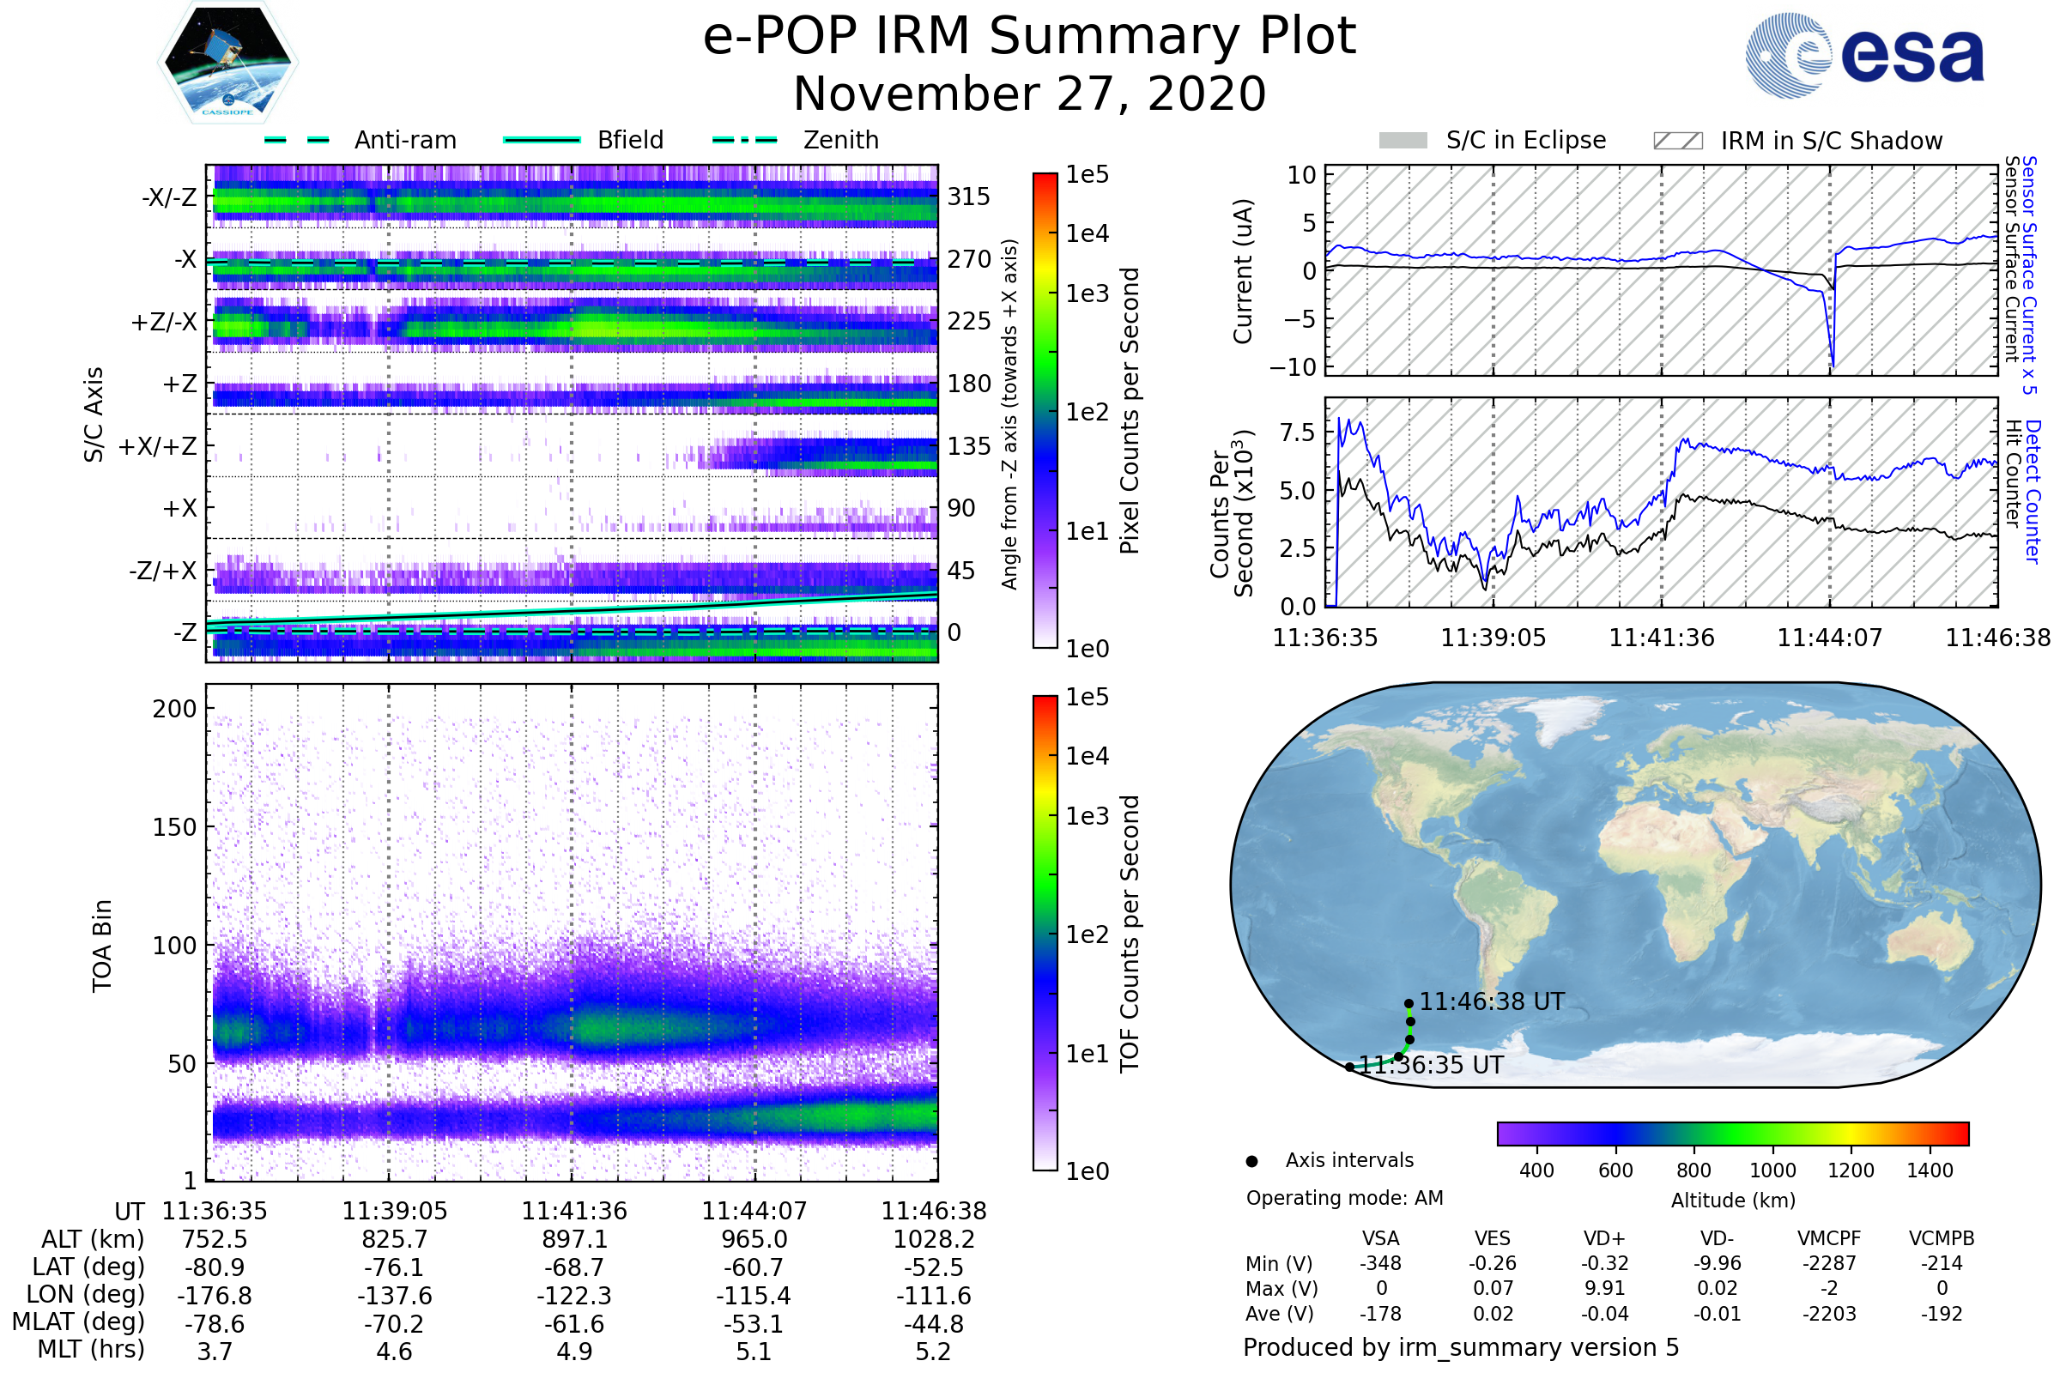Screen dimensions: 2060x1373
Task: Click the VMCPF column header
Action: pos(1829,1238)
